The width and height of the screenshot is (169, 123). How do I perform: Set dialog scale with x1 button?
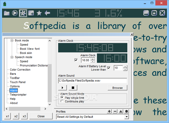point(7,116)
